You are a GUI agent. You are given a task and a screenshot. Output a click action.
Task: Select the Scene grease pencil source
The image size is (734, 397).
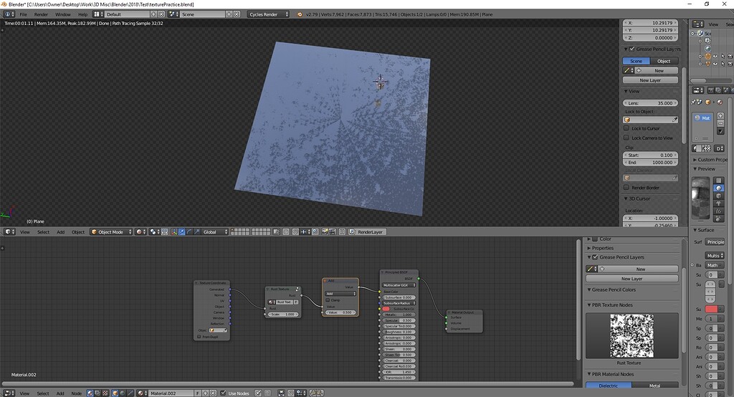click(x=637, y=61)
